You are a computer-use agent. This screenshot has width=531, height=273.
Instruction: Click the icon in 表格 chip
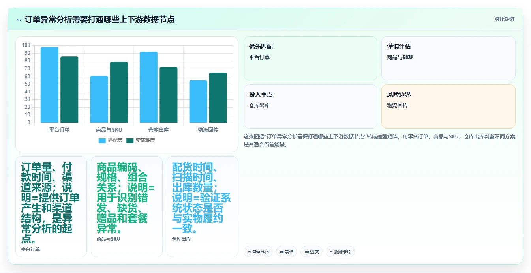[282, 252]
